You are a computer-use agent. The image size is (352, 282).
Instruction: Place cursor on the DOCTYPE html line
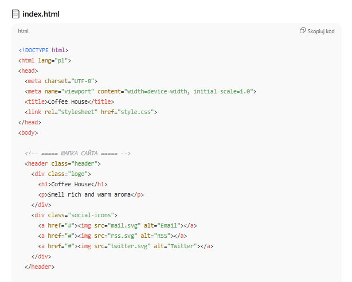(x=44, y=50)
